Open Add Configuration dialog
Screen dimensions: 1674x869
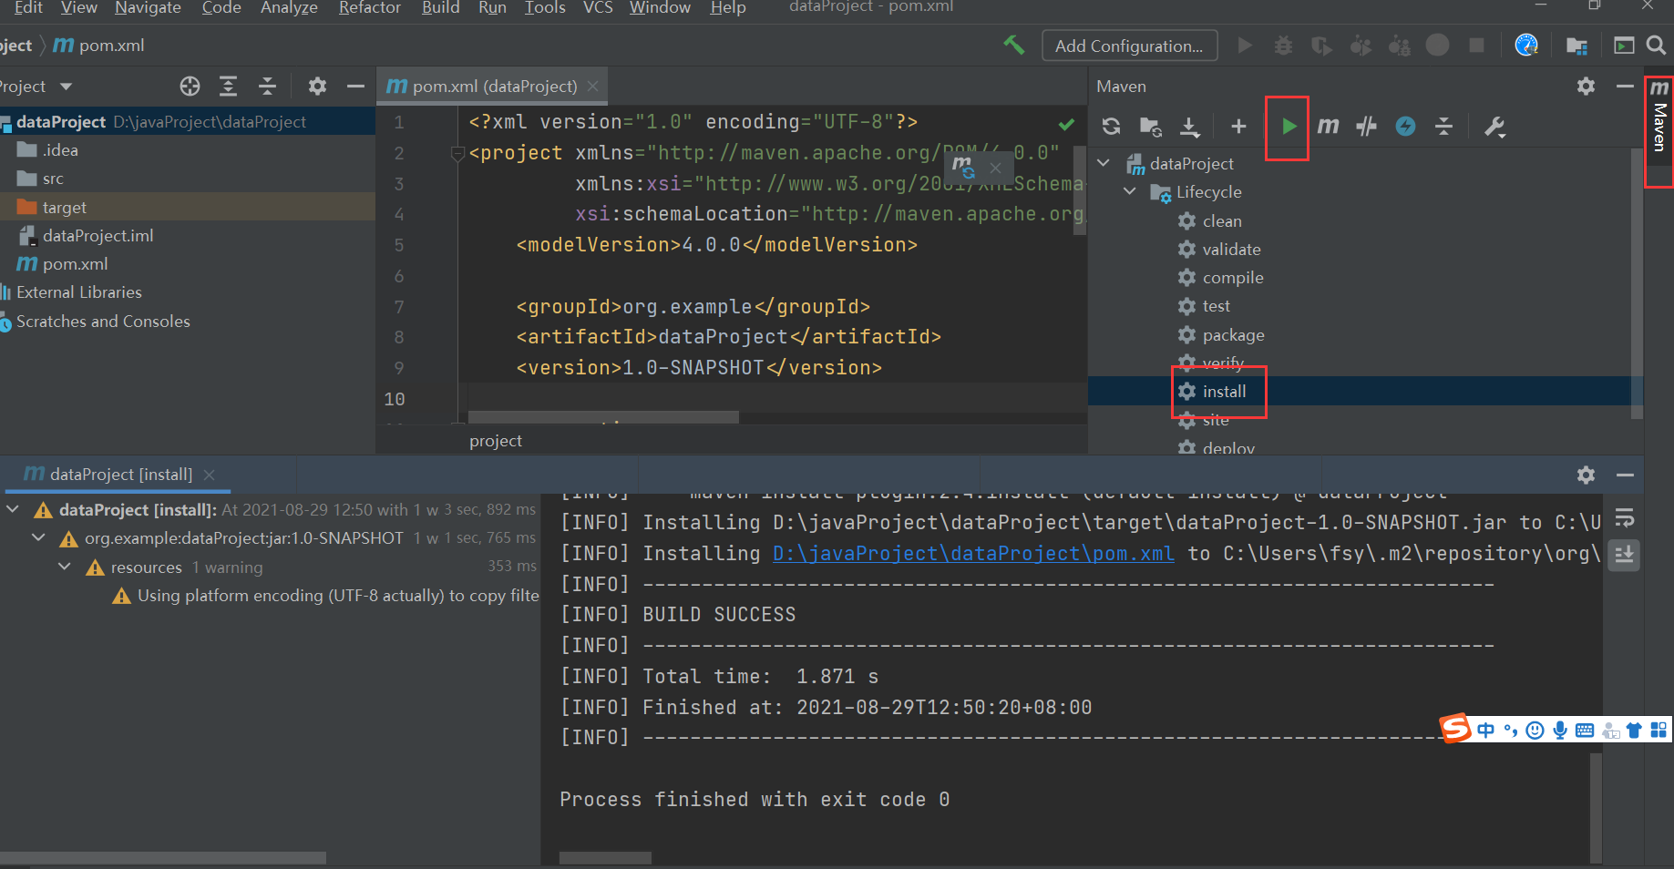(x=1129, y=46)
